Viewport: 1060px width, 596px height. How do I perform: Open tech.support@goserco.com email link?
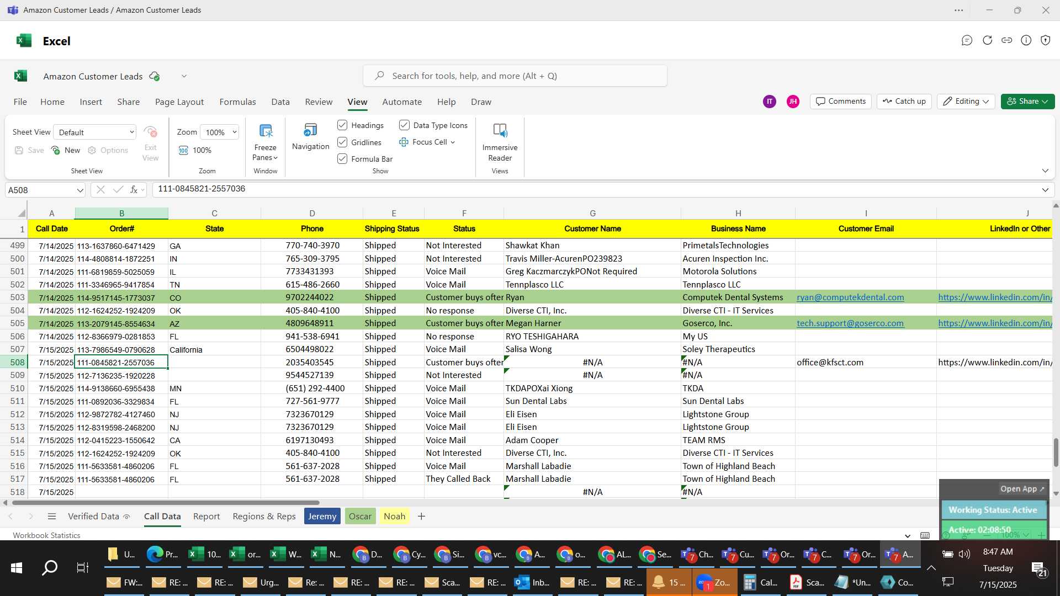[850, 323]
